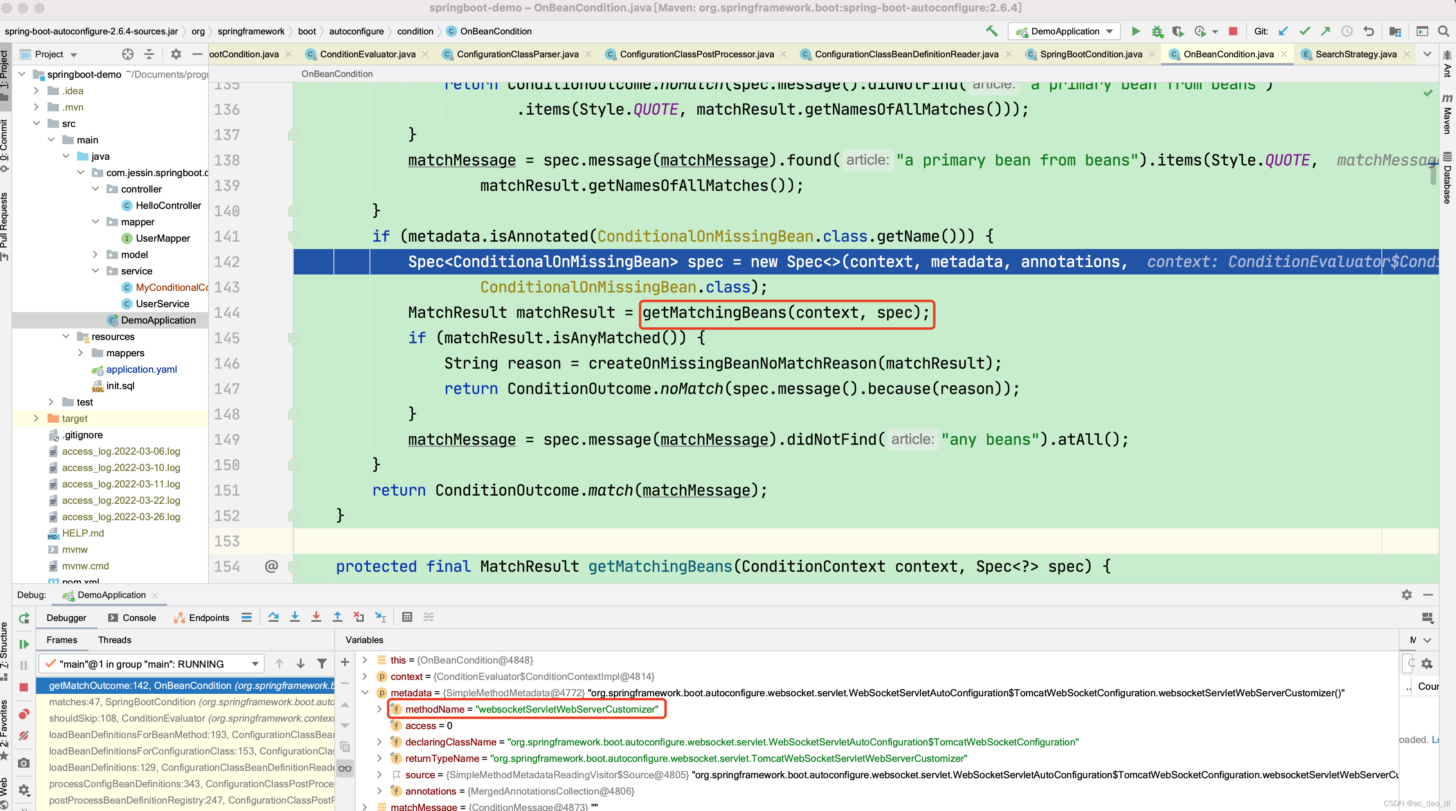1456x811 pixels.
Task: Switch to ConfigurationClassParser.java tab
Action: pyautogui.click(x=517, y=54)
